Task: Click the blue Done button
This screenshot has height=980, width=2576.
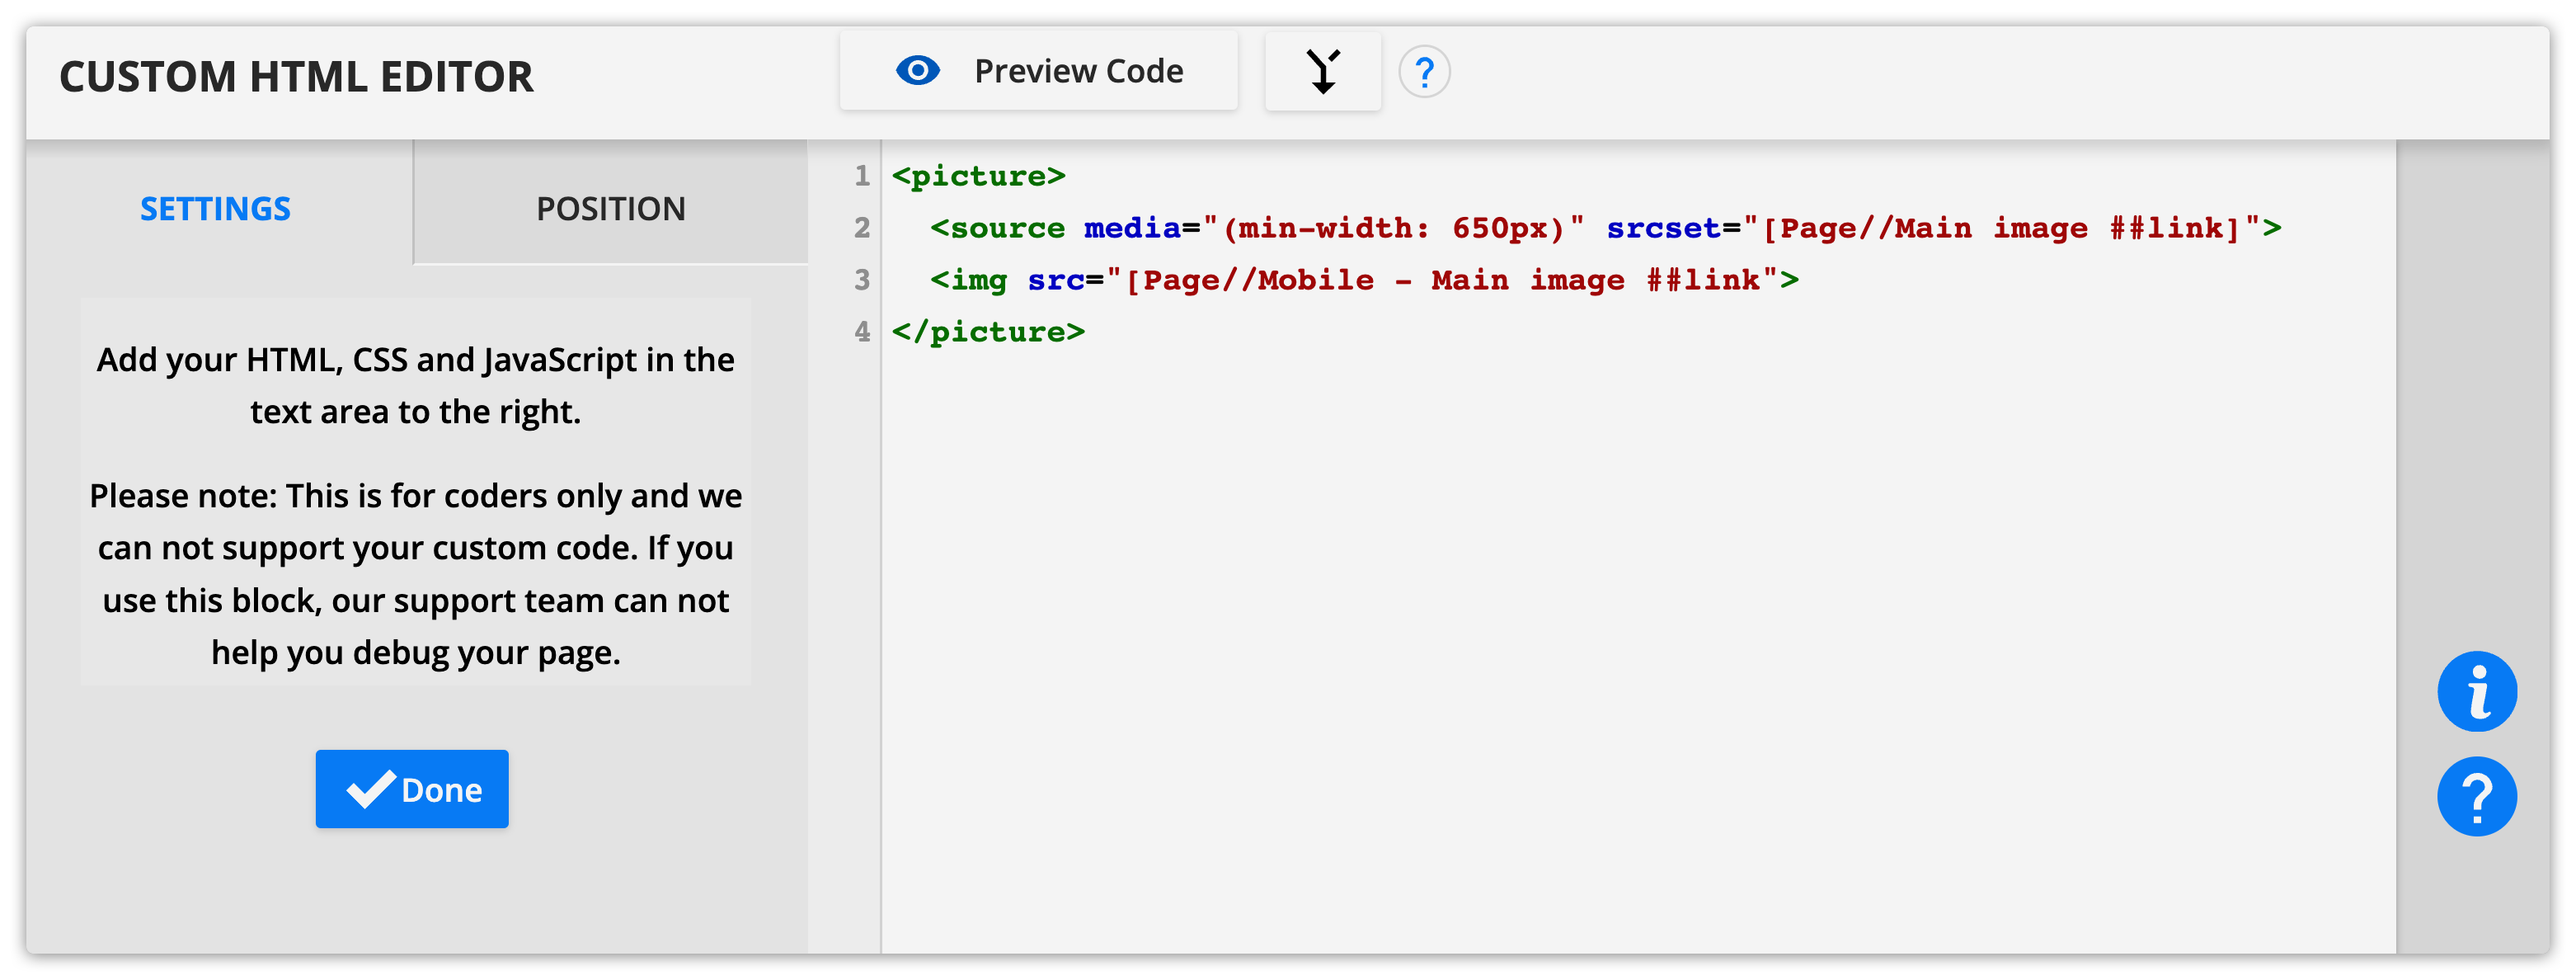Action: point(412,789)
